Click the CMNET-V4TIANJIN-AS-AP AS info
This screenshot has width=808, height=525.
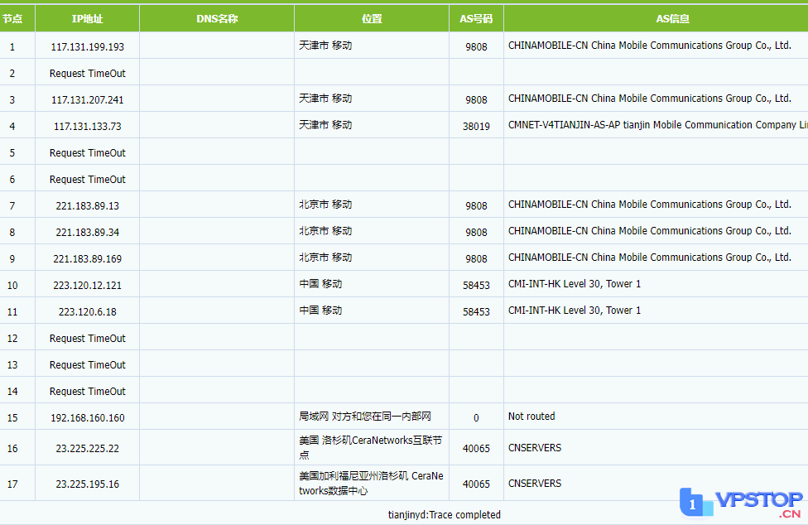coord(658,125)
